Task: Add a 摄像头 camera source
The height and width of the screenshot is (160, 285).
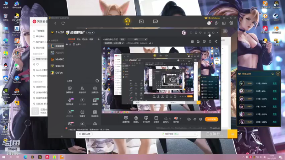Action: (136, 119)
